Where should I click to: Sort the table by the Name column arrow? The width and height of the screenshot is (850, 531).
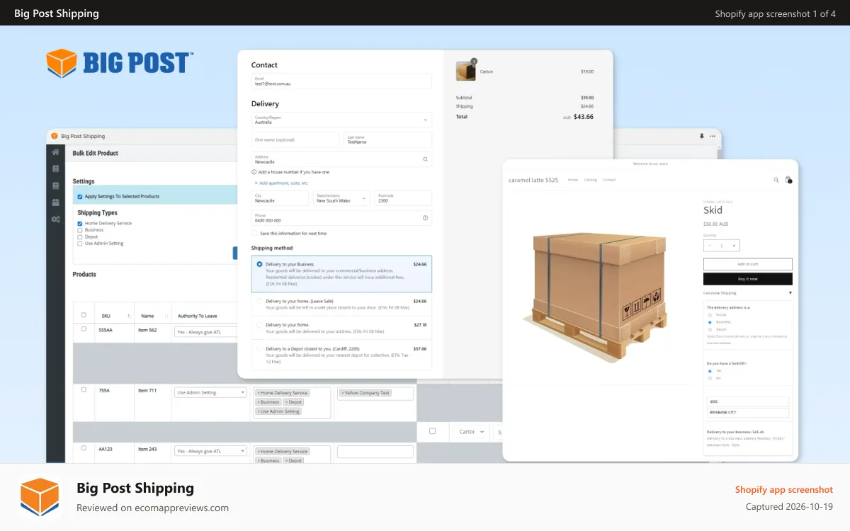point(166,316)
